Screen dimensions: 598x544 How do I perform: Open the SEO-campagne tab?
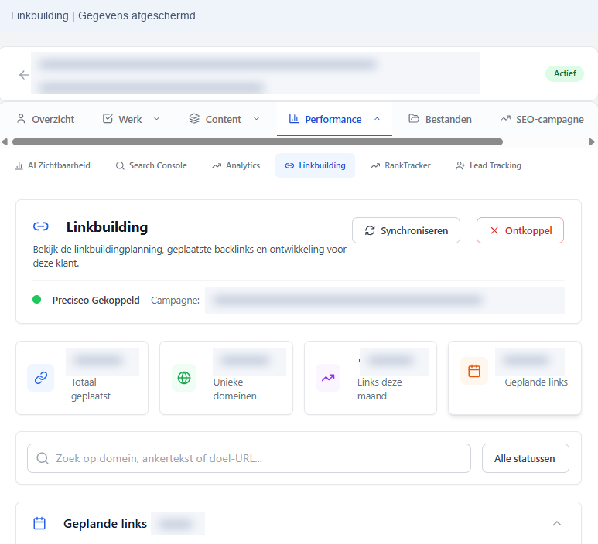(542, 119)
